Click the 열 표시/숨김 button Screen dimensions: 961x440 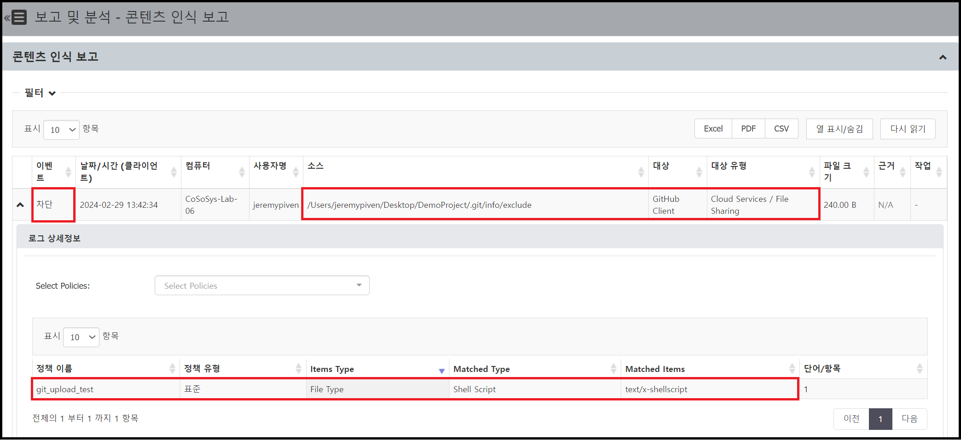(x=839, y=129)
